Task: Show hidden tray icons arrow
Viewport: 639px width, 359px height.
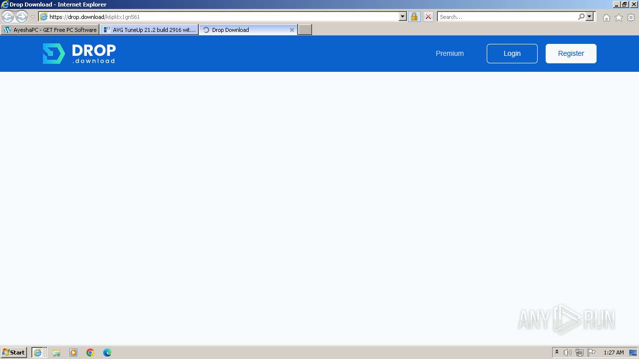Action: [x=557, y=353]
